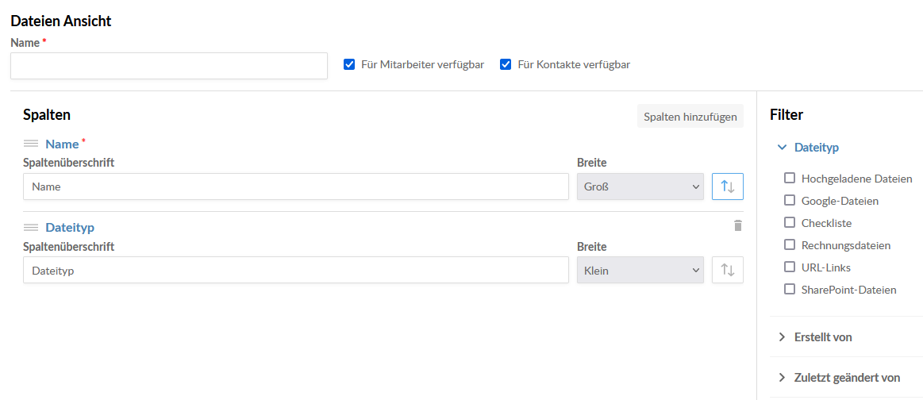Click the Spalten hinzufügen button

690,117
